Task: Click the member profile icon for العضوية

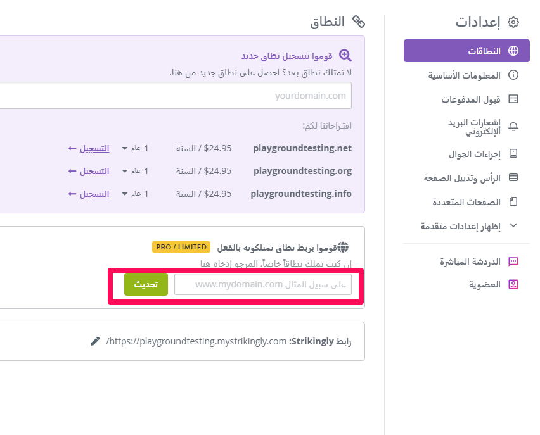Action: (513, 284)
